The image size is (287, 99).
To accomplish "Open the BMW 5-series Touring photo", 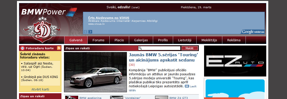I will pyautogui.click(x=95, y=72).
